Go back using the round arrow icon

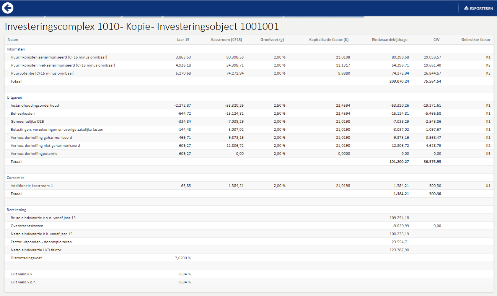8,8
